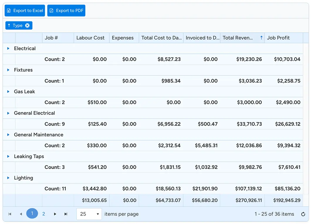The height and width of the screenshot is (224, 311).
Task: Select General Maintenance invoiced $5,485.31
Action: [x=206, y=146]
